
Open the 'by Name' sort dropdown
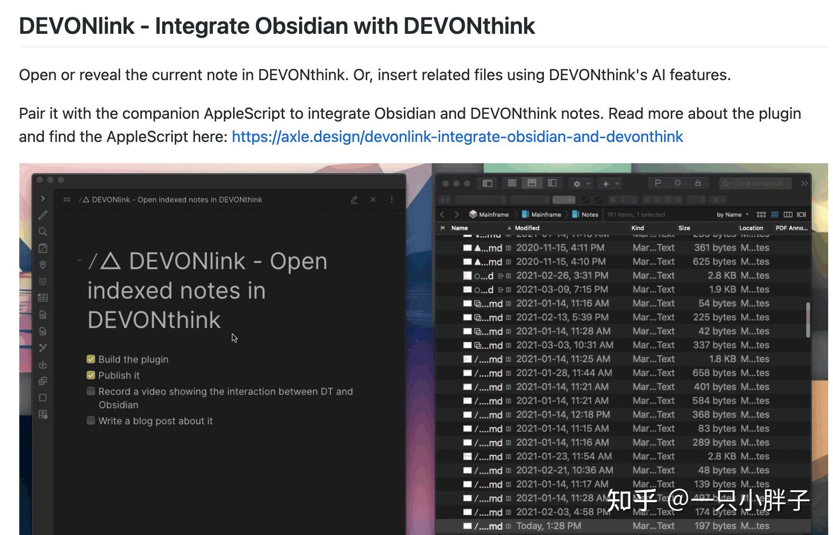[731, 214]
